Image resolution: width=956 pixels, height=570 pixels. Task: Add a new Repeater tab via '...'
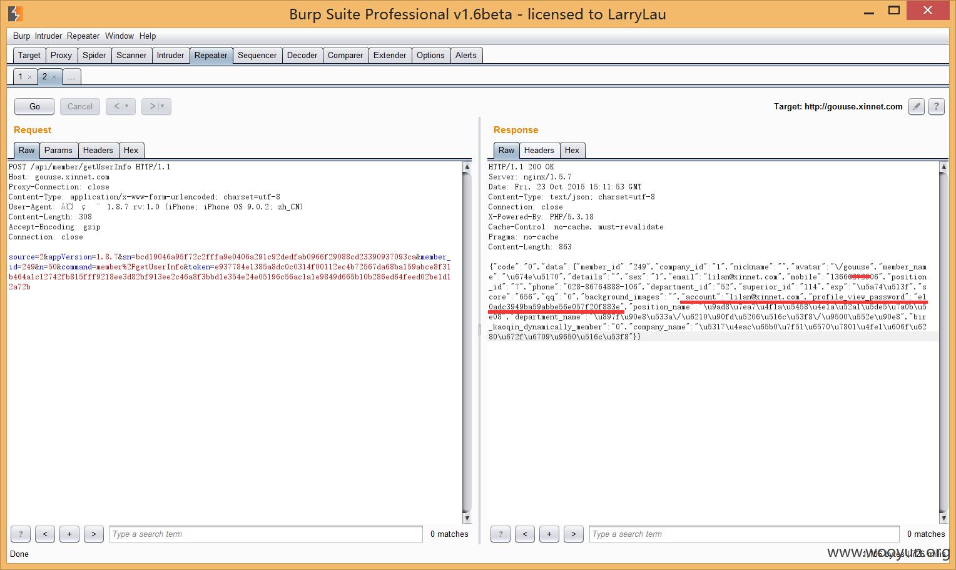point(71,76)
